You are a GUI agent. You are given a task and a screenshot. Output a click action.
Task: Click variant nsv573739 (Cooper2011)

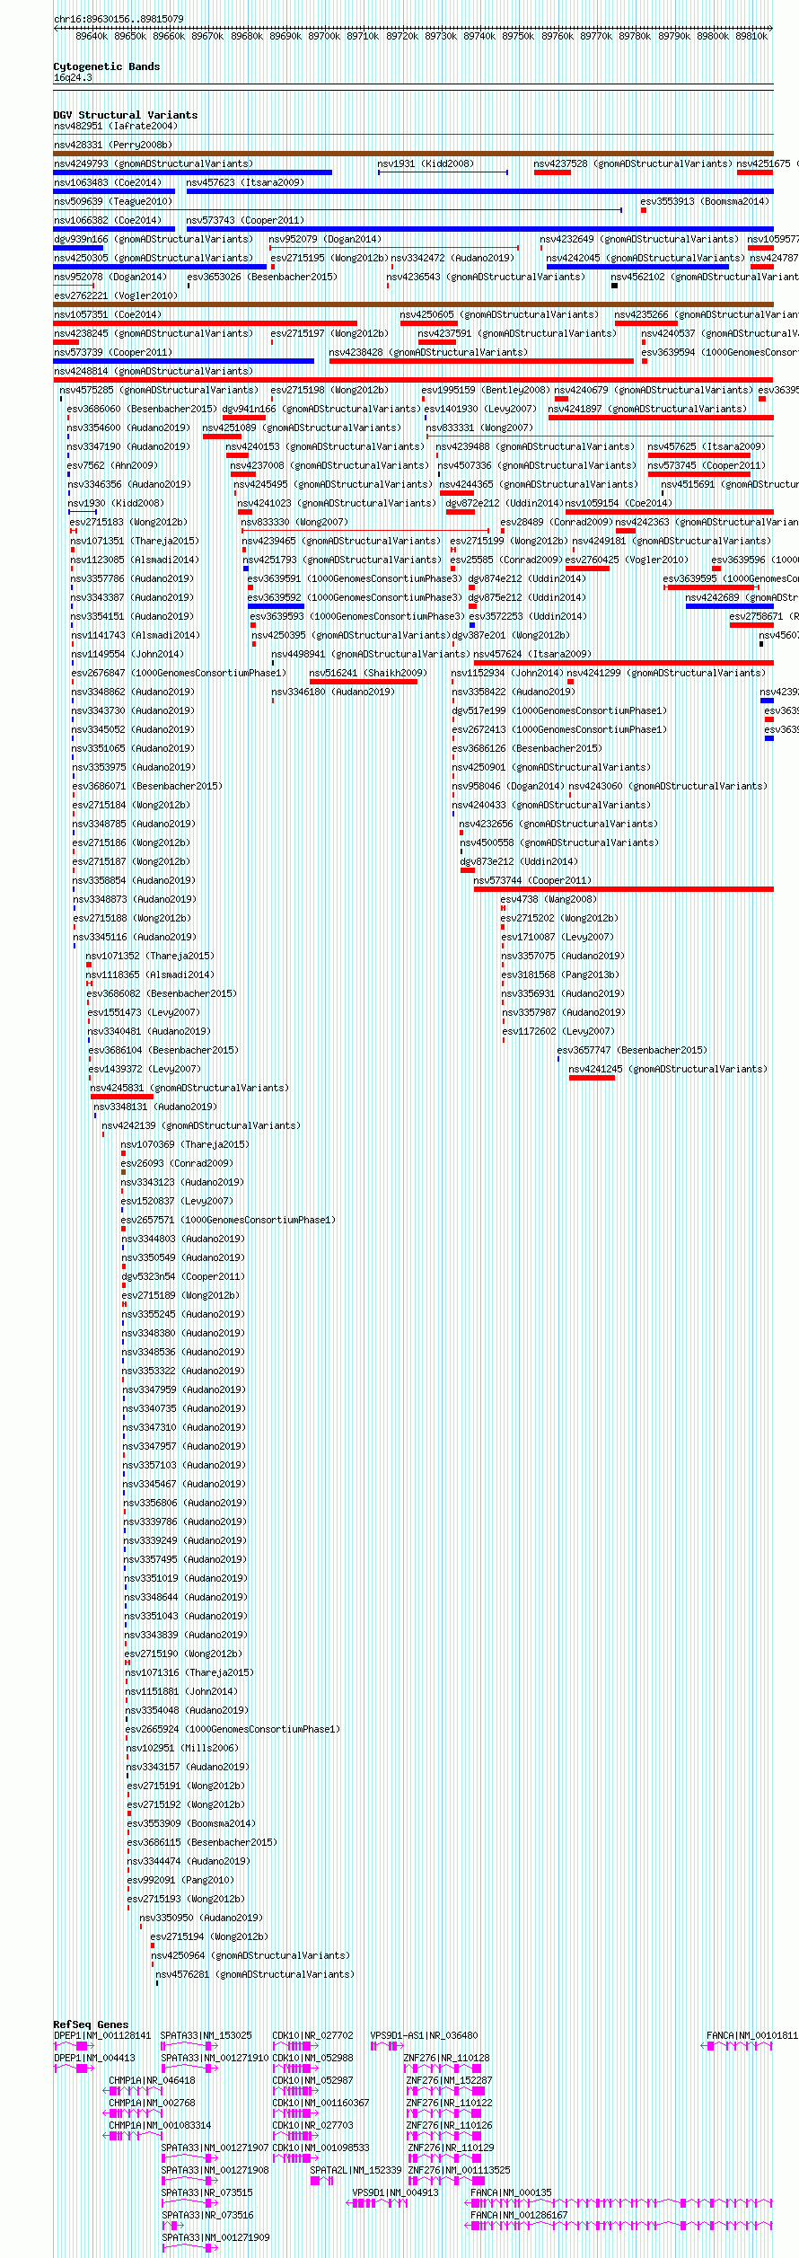113,352
